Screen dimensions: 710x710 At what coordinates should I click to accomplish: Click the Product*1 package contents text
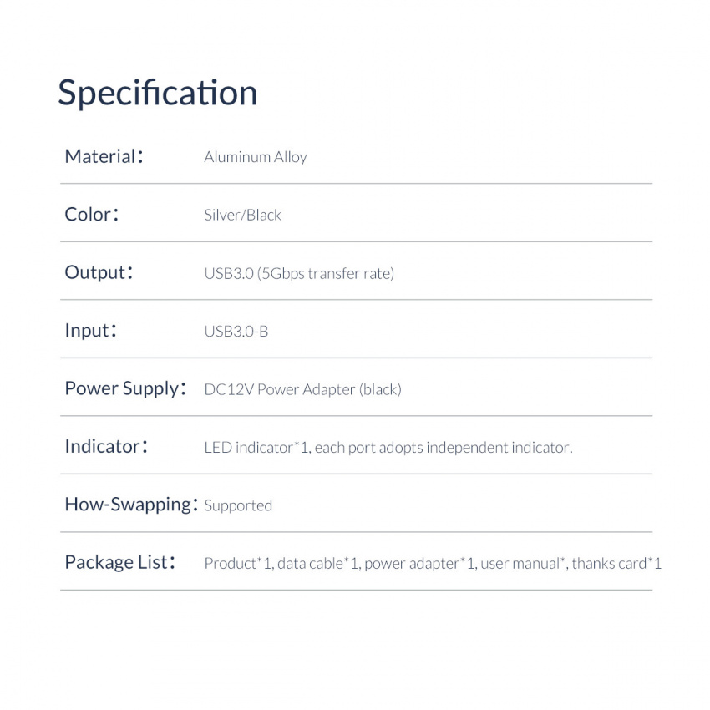pyautogui.click(x=433, y=563)
